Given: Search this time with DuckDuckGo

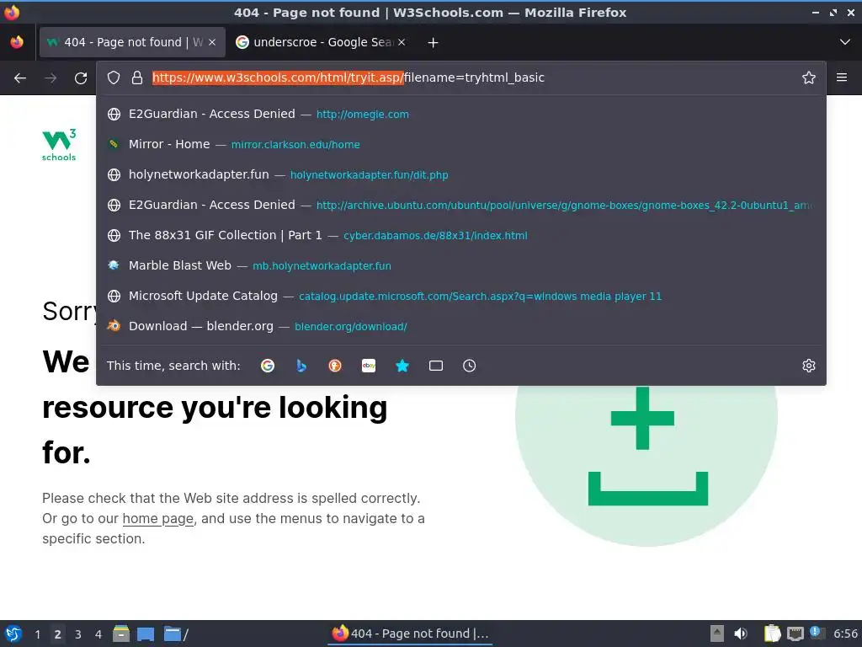Looking at the screenshot, I should (335, 366).
